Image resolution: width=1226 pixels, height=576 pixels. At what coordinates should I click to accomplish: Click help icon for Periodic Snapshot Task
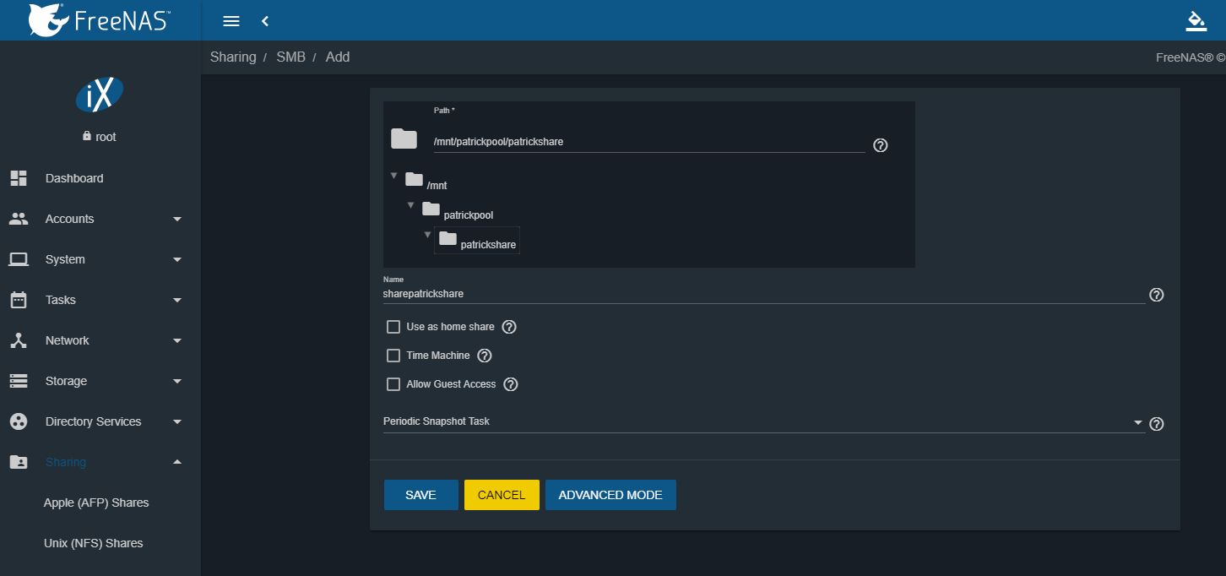tap(1157, 424)
